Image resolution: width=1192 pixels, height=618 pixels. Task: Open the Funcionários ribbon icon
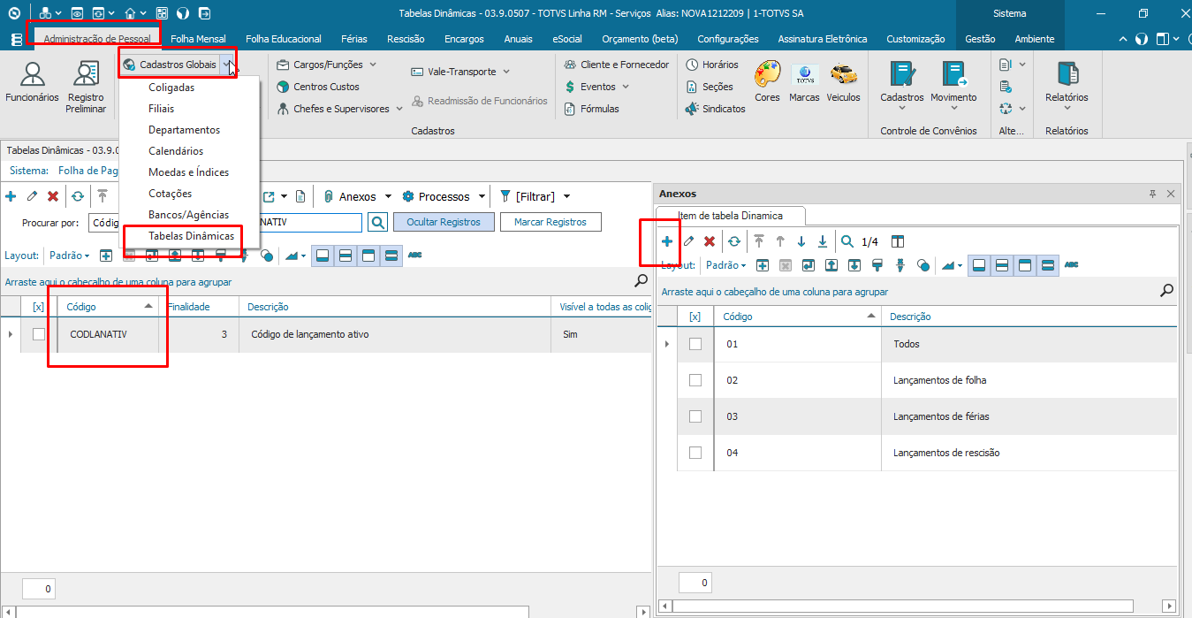coord(32,82)
